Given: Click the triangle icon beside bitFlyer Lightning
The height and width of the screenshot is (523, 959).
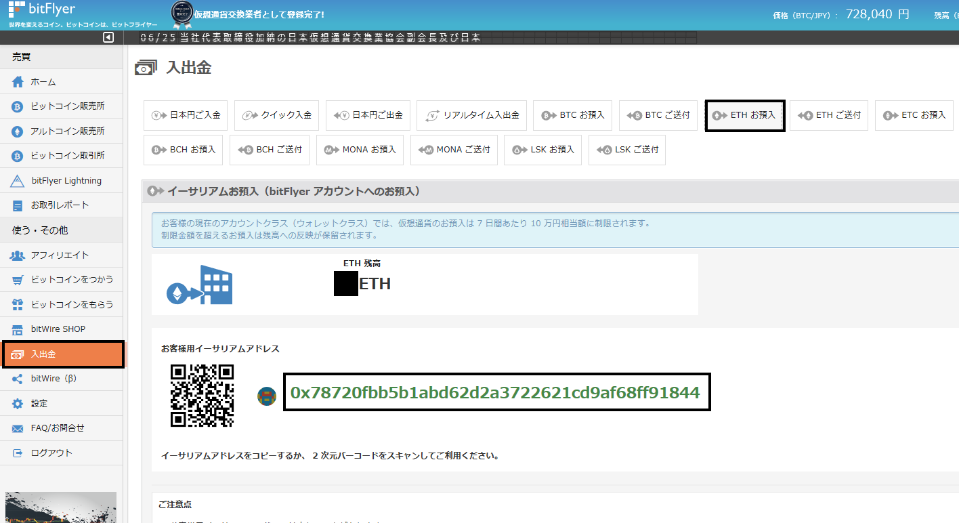Looking at the screenshot, I should (x=18, y=181).
